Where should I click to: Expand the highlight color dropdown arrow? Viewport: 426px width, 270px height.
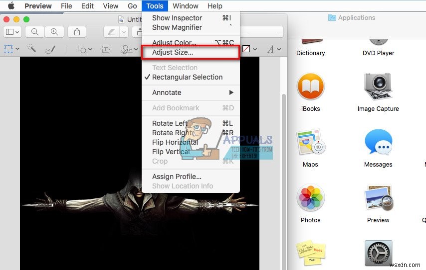pyautogui.click(x=124, y=32)
